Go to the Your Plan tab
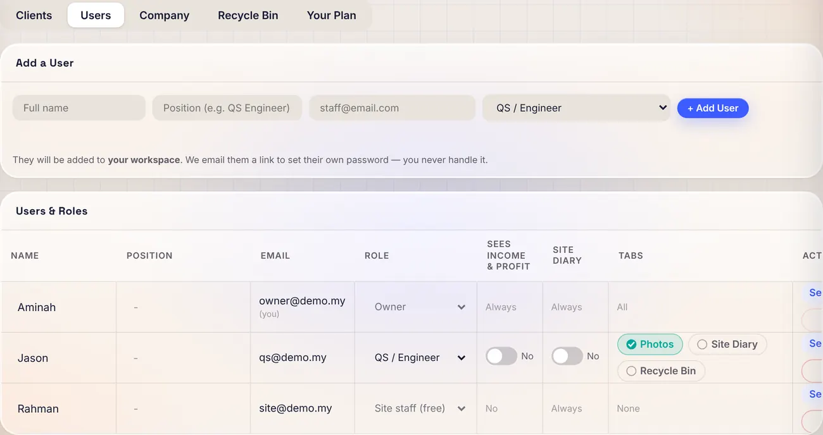Screen dimensions: 823x435 pos(332,15)
